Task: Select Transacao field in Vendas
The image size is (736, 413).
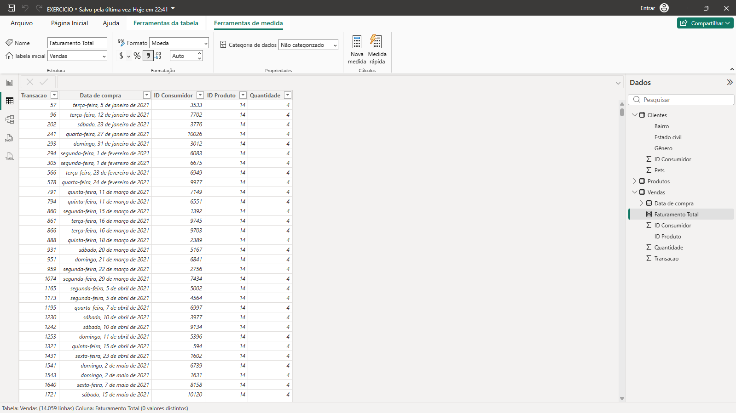Action: click(666, 258)
